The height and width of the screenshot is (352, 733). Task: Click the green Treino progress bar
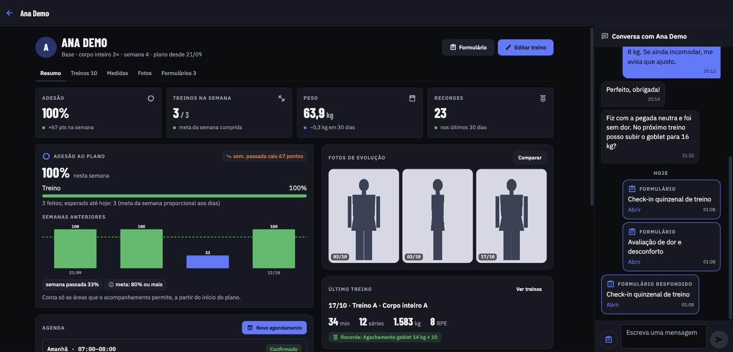(174, 196)
